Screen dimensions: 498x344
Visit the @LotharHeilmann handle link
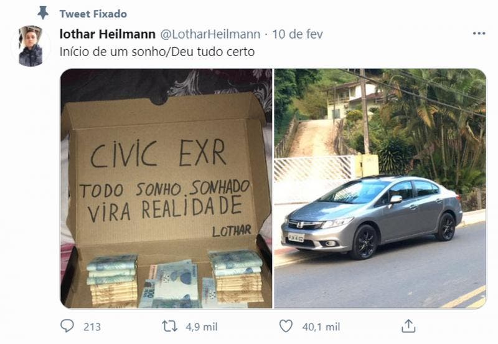click(210, 34)
